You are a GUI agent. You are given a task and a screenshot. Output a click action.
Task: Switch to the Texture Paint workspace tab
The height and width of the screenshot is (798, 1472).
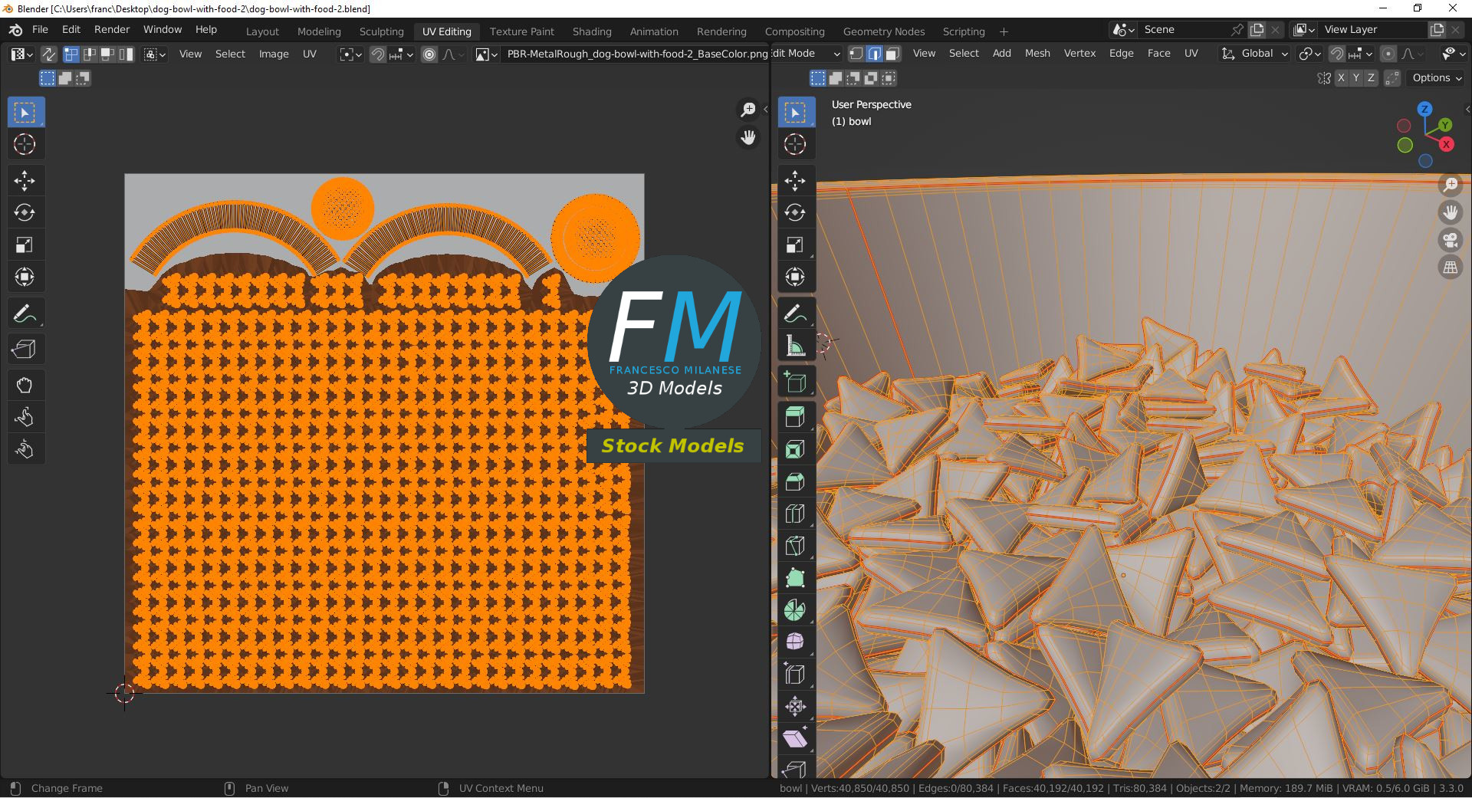point(521,31)
